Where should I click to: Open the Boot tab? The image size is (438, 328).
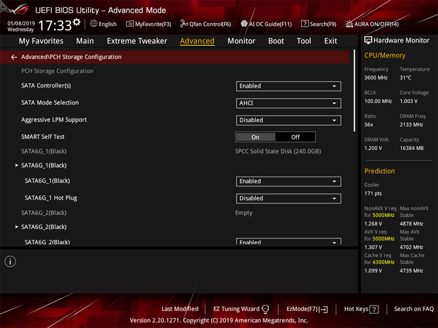point(276,41)
